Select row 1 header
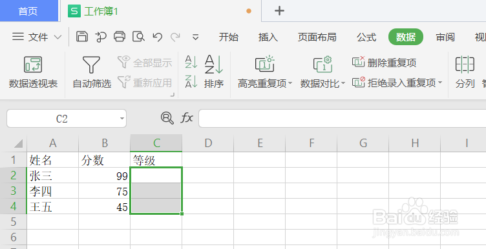Viewport: 486px width, 249px height. click(x=14, y=159)
